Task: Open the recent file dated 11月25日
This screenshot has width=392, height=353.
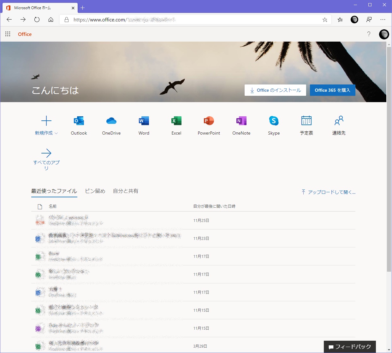Action: (193, 220)
